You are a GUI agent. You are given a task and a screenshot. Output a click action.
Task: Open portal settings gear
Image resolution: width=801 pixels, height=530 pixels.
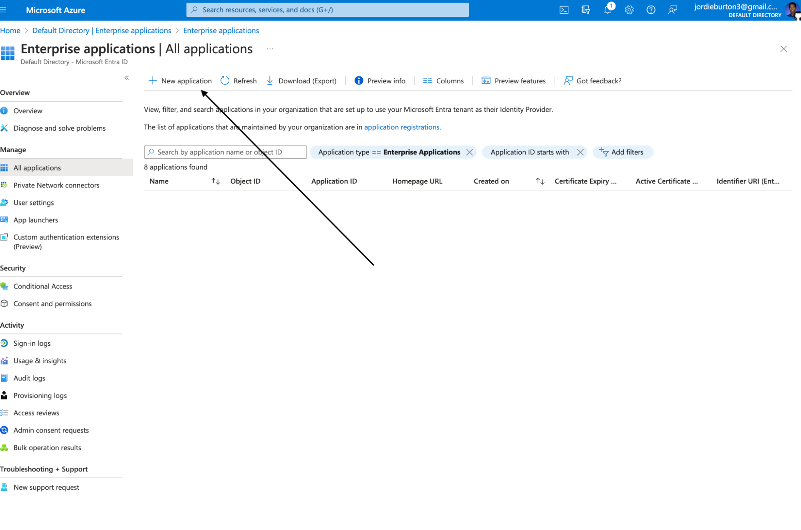point(629,10)
